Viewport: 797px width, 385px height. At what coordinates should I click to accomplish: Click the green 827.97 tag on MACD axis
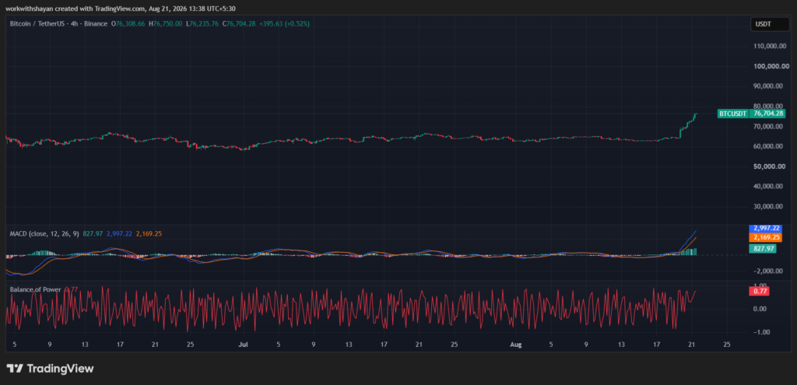pyautogui.click(x=763, y=248)
